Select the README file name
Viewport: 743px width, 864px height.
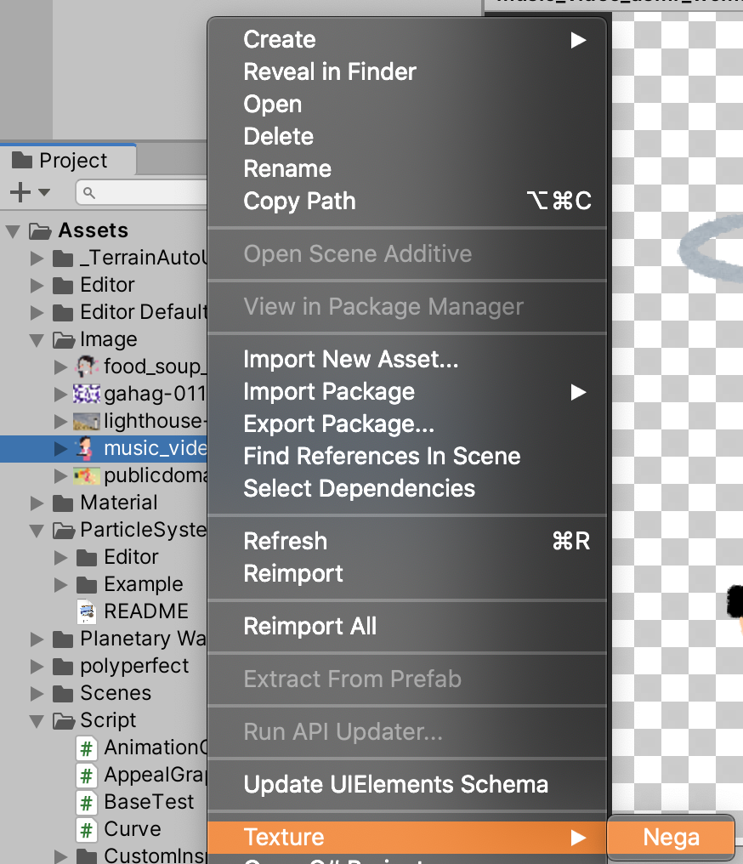(146, 611)
